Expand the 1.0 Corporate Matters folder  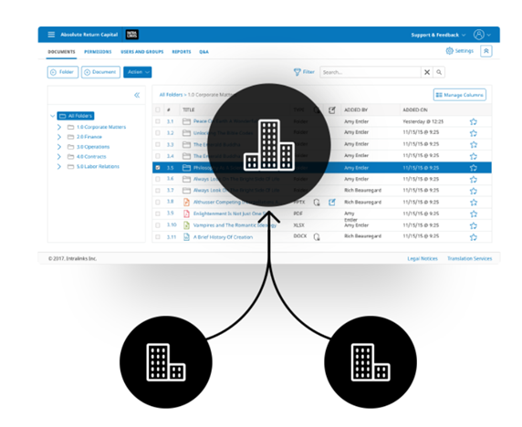click(x=59, y=127)
